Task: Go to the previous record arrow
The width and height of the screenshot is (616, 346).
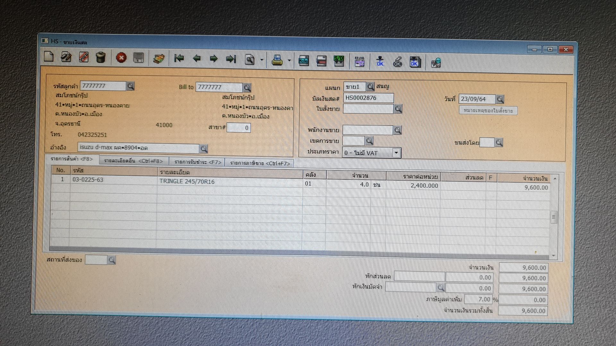Action: [x=196, y=59]
